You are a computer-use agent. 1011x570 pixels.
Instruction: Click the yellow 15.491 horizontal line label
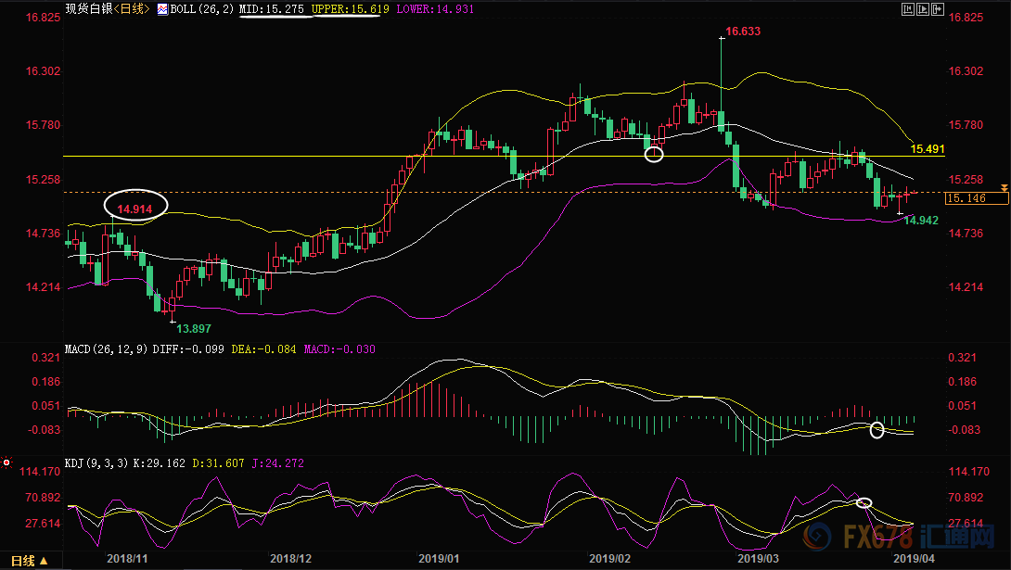coord(928,148)
